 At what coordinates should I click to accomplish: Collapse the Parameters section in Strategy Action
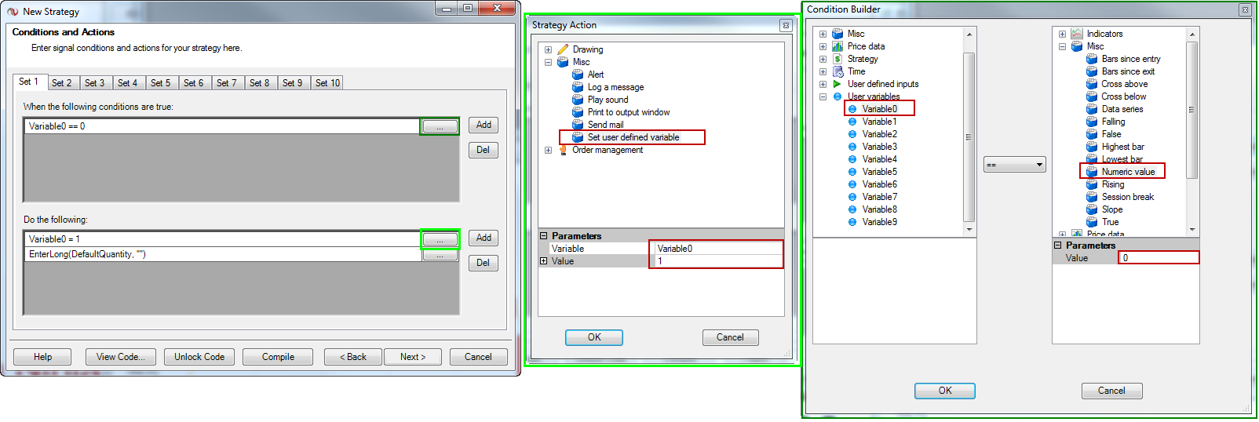(x=543, y=236)
